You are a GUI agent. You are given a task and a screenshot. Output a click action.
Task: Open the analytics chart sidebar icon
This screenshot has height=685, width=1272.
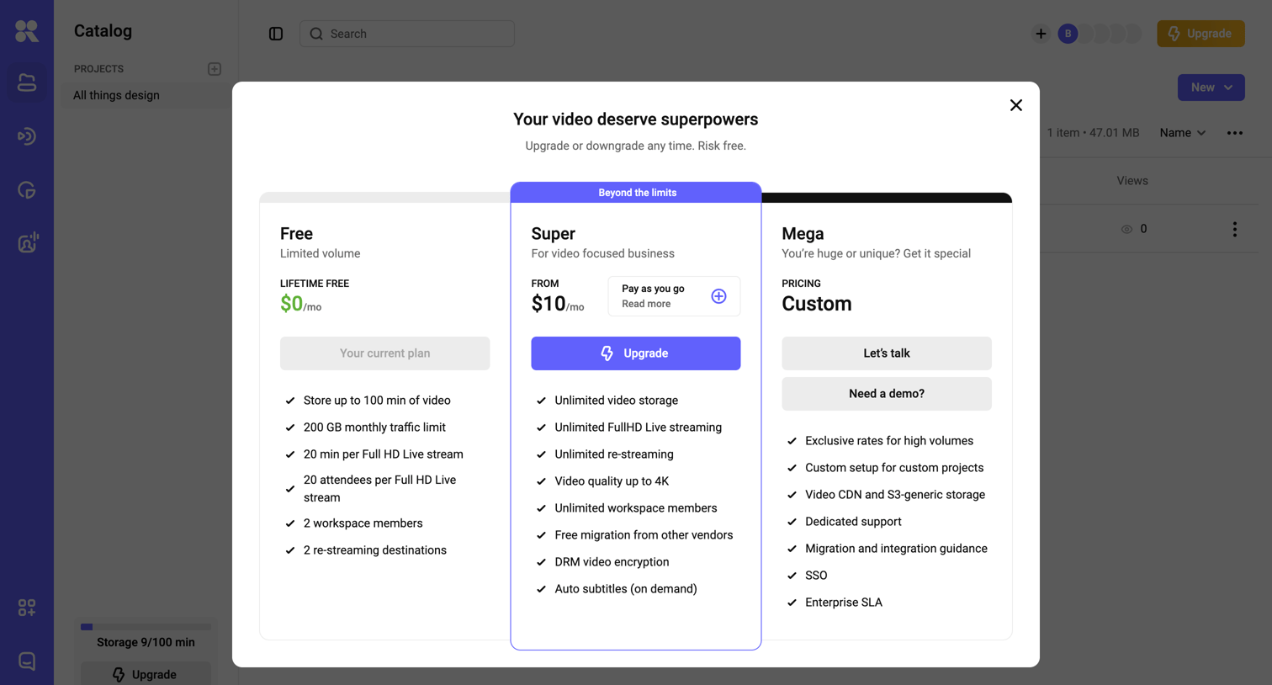pos(27,190)
